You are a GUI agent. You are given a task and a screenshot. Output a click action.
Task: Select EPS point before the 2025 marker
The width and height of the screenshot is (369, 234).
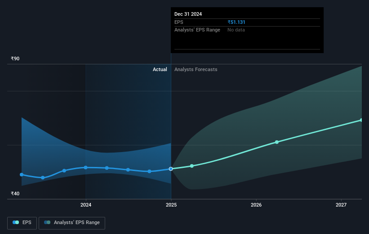pos(149,171)
